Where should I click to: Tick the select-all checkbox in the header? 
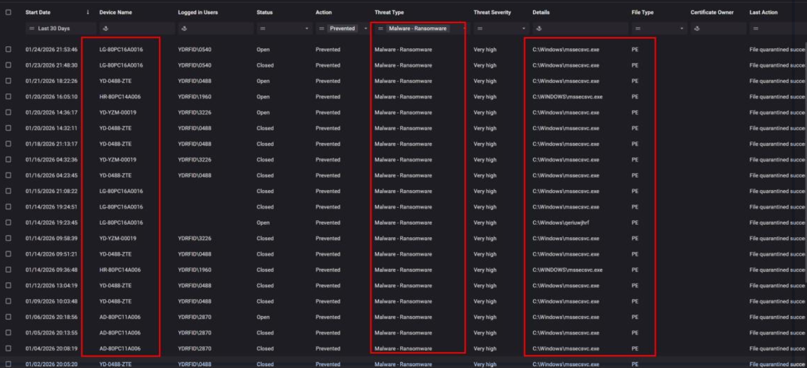(8, 12)
